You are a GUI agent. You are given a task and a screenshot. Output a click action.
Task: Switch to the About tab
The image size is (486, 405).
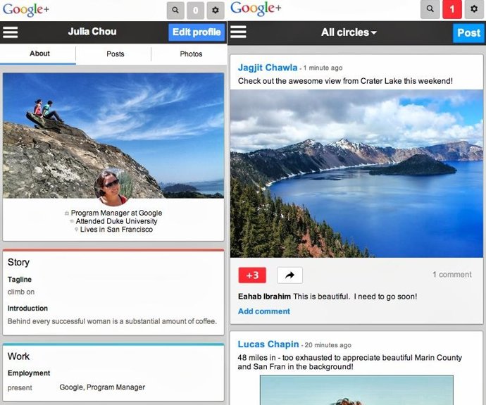tap(38, 54)
